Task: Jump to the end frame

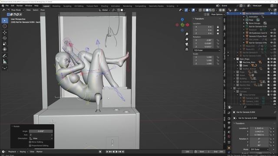Action: click(x=123, y=152)
